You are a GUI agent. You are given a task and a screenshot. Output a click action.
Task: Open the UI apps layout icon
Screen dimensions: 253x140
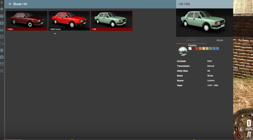coord(2,64)
